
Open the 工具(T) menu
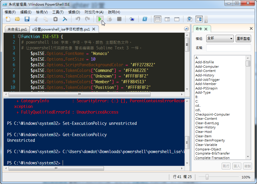(x=58, y=12)
